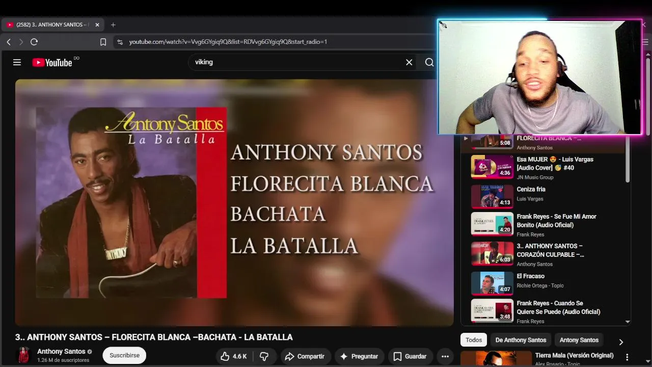Clear the search text with X
The height and width of the screenshot is (367, 652).
[409, 62]
